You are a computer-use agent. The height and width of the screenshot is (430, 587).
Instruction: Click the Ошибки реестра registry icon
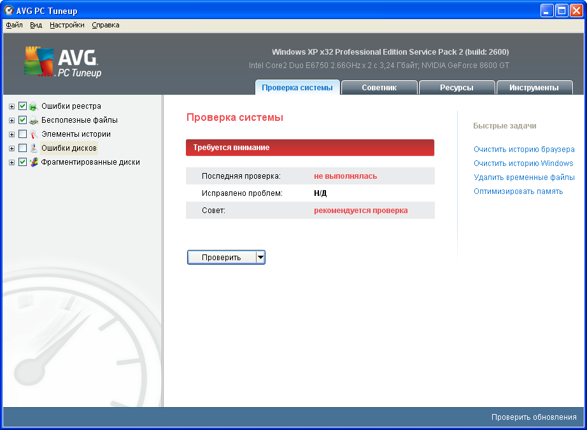33,106
